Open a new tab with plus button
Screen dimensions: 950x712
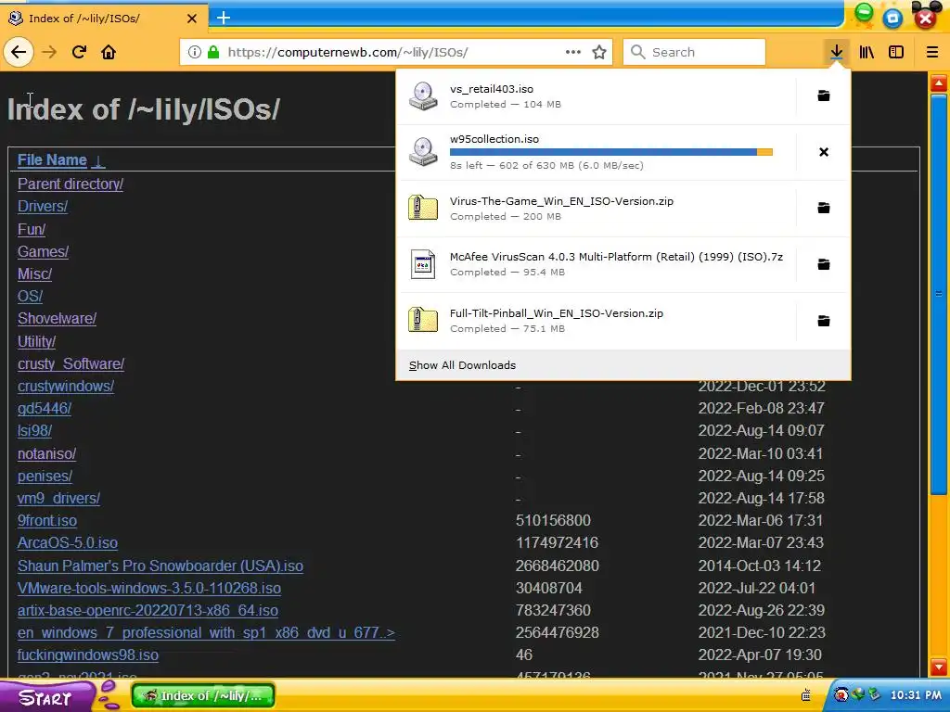[224, 18]
